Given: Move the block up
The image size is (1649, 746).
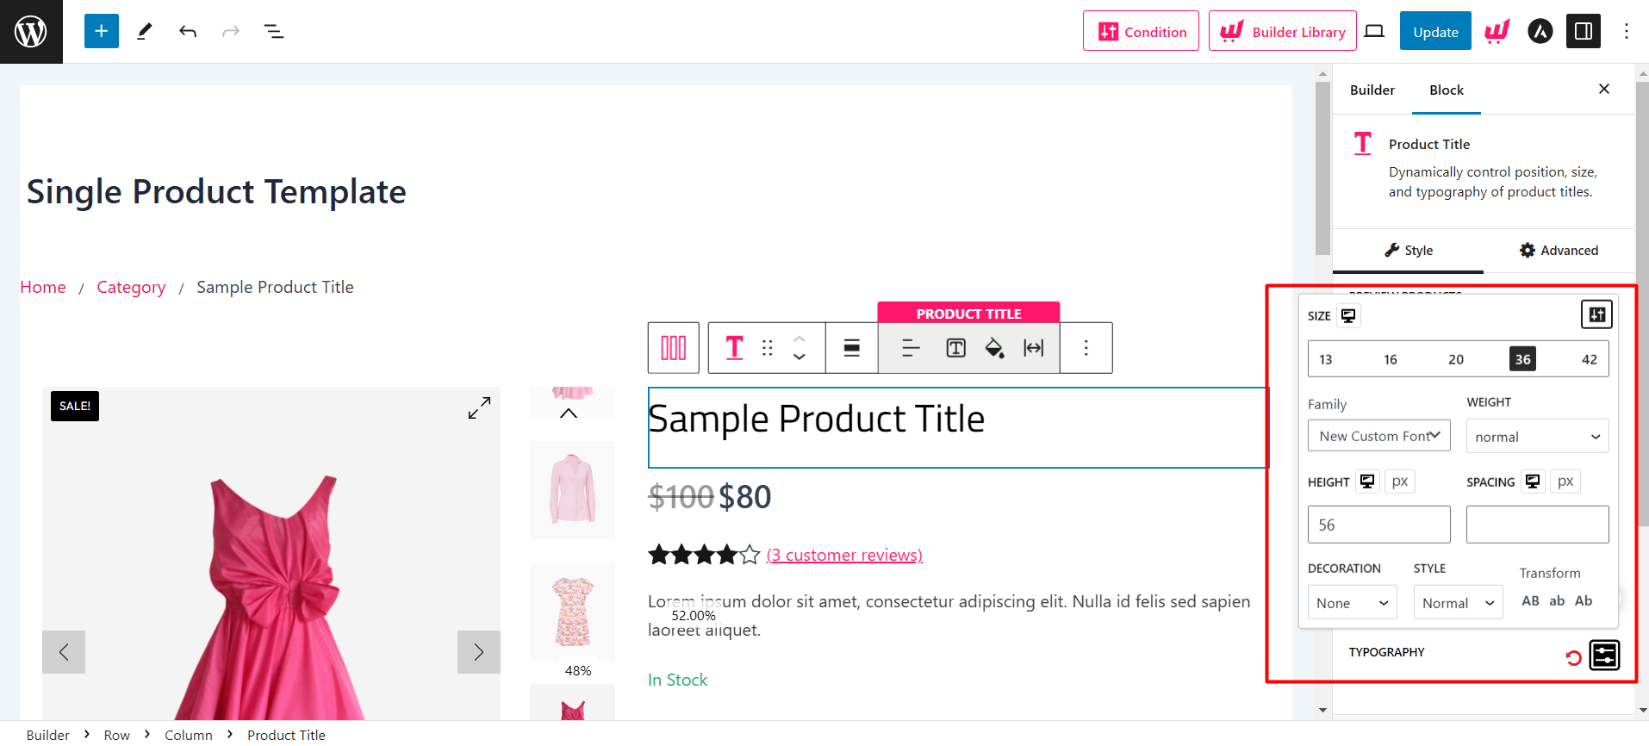Looking at the screenshot, I should [x=800, y=339].
